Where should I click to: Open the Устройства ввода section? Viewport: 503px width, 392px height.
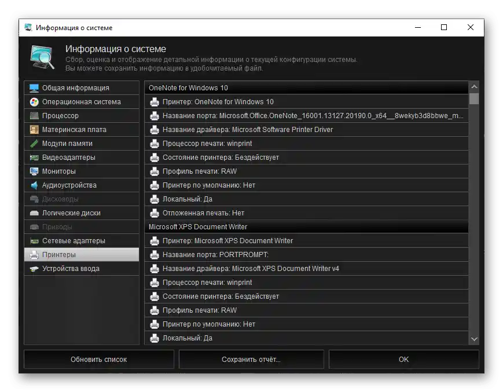click(82, 269)
